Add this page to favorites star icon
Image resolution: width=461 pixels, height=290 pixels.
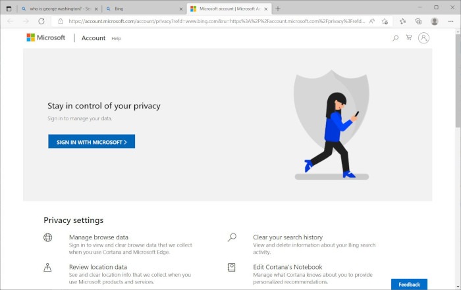coord(385,21)
